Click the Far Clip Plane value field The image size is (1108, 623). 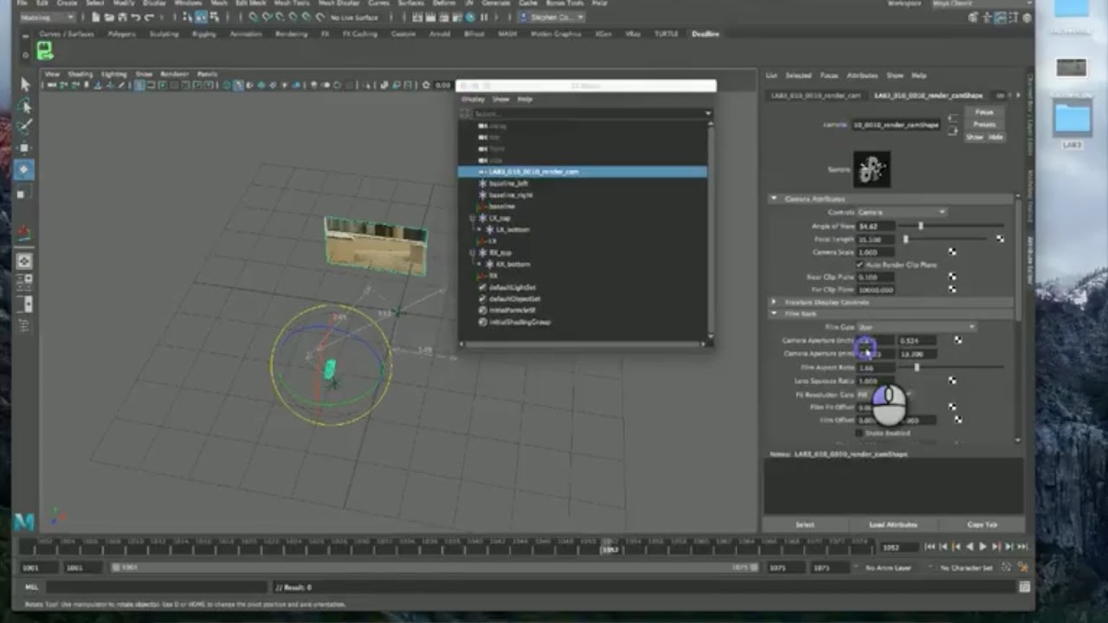pos(877,289)
